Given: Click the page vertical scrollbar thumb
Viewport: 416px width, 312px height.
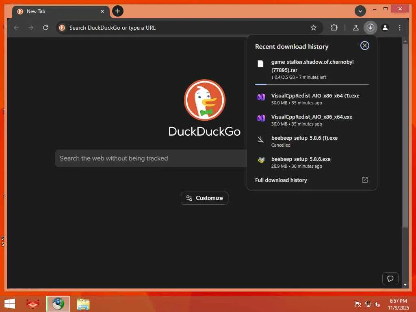Looking at the screenshot, I should click(x=405, y=136).
